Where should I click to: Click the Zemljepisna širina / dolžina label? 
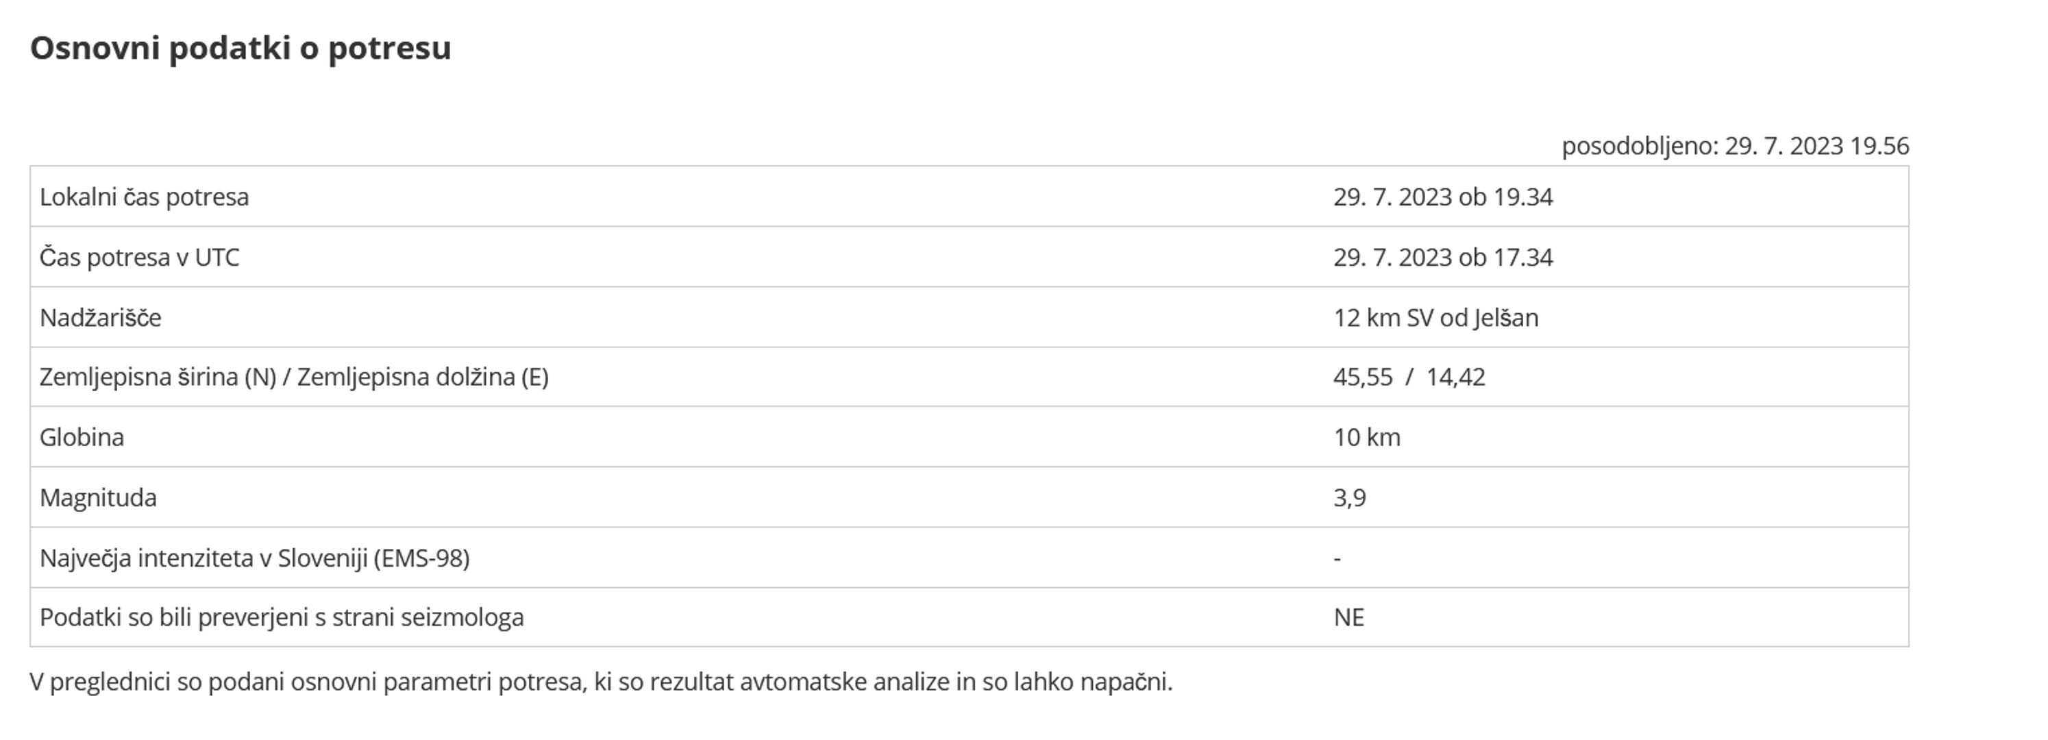click(x=293, y=377)
